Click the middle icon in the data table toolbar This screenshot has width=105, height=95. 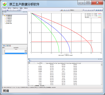7,46
